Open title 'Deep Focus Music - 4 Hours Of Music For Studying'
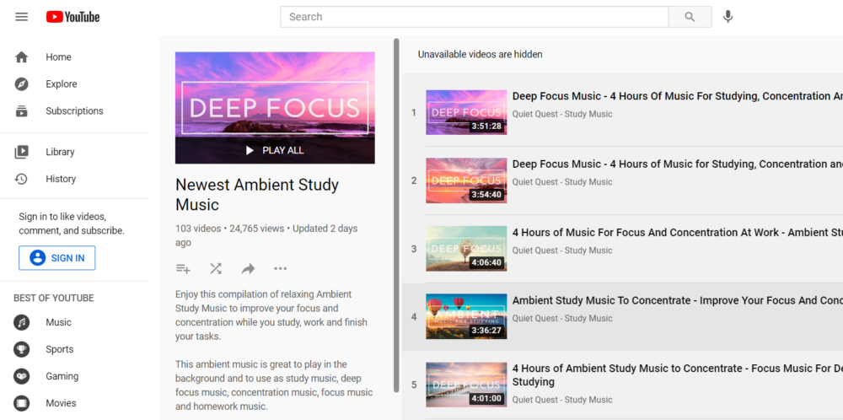 pyautogui.click(x=678, y=96)
